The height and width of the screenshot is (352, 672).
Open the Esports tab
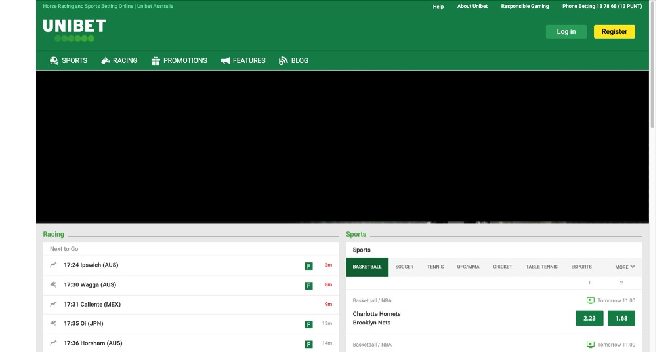pos(581,267)
